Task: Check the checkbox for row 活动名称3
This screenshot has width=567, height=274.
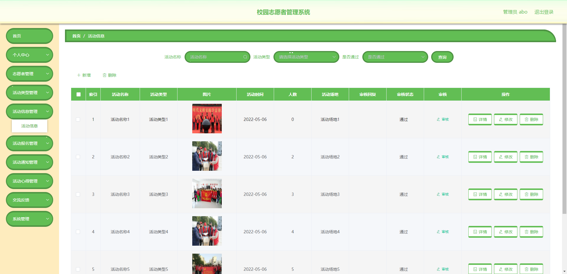Action: (x=78, y=194)
